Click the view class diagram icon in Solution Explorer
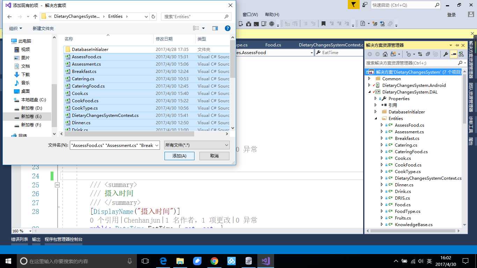The width and height of the screenshot is (477, 268). [x=461, y=54]
